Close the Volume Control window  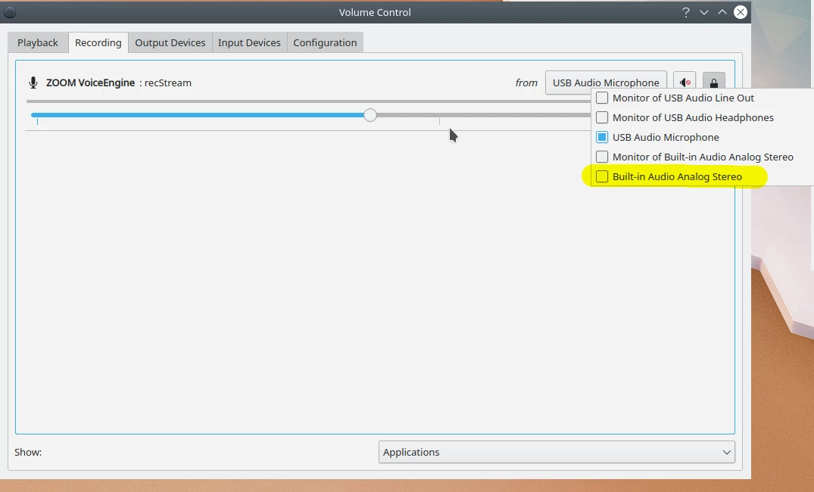(741, 12)
